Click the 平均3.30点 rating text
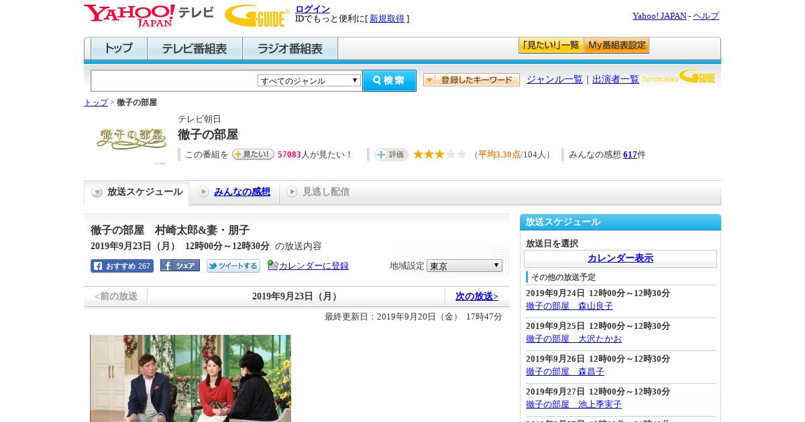Image resolution: width=805 pixels, height=422 pixels. [499, 155]
